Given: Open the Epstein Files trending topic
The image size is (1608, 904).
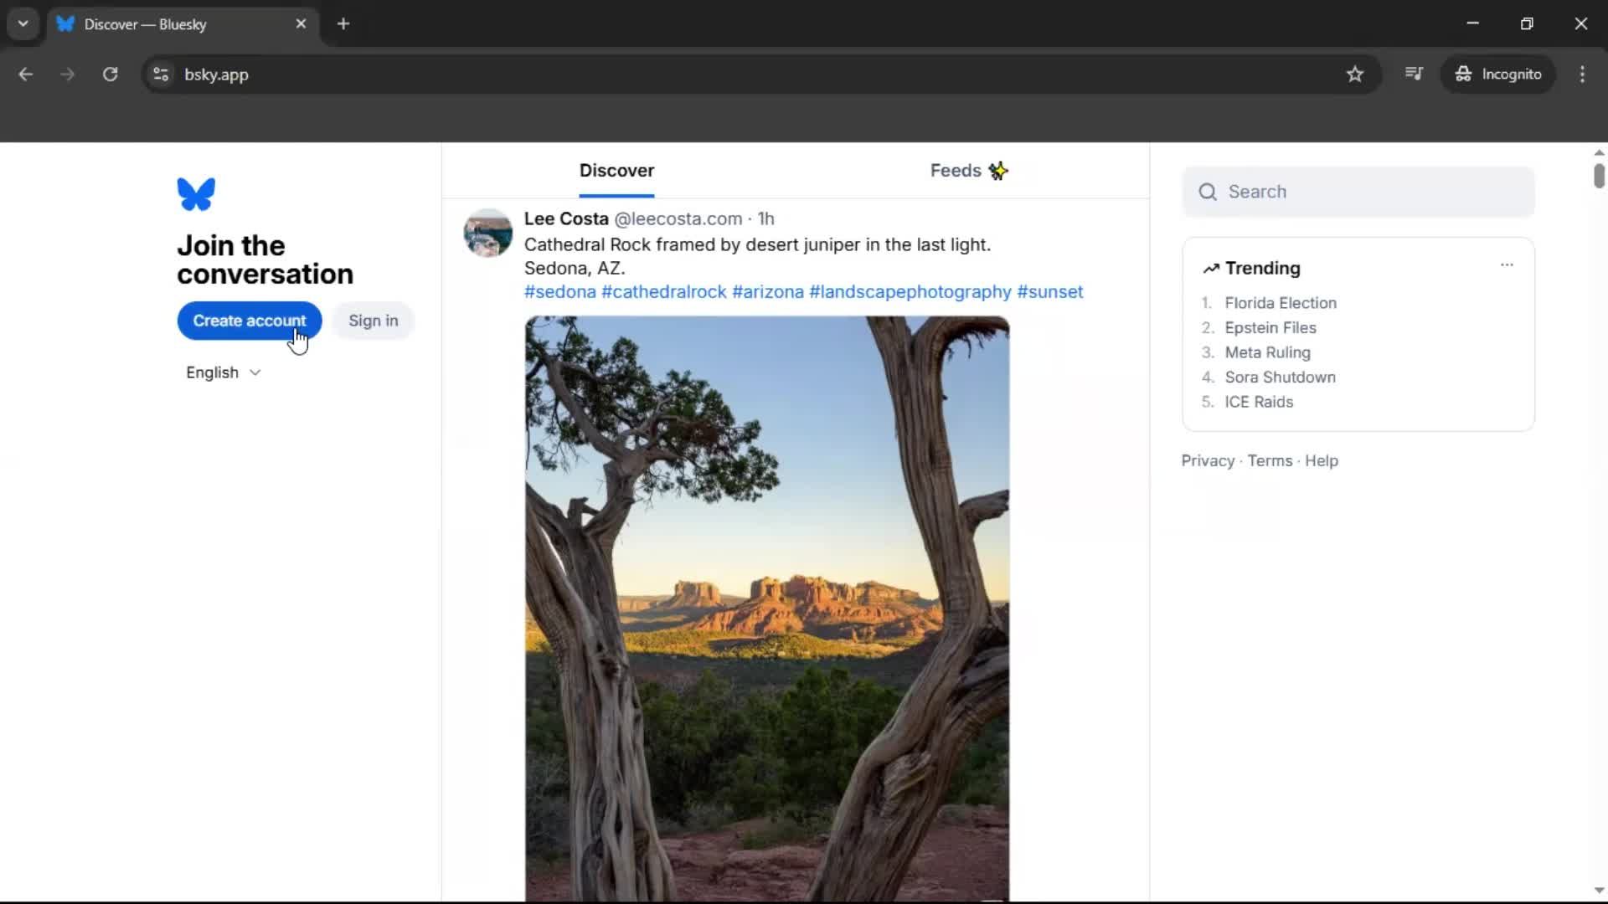Looking at the screenshot, I should (1270, 327).
